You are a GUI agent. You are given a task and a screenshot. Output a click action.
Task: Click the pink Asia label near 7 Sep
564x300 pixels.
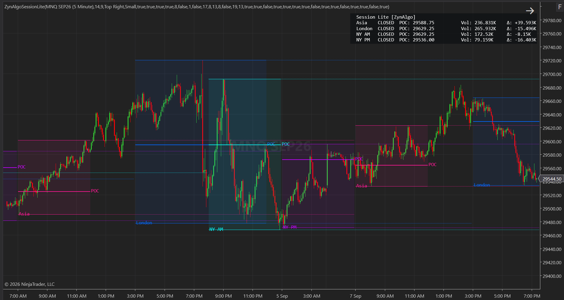[361, 186]
